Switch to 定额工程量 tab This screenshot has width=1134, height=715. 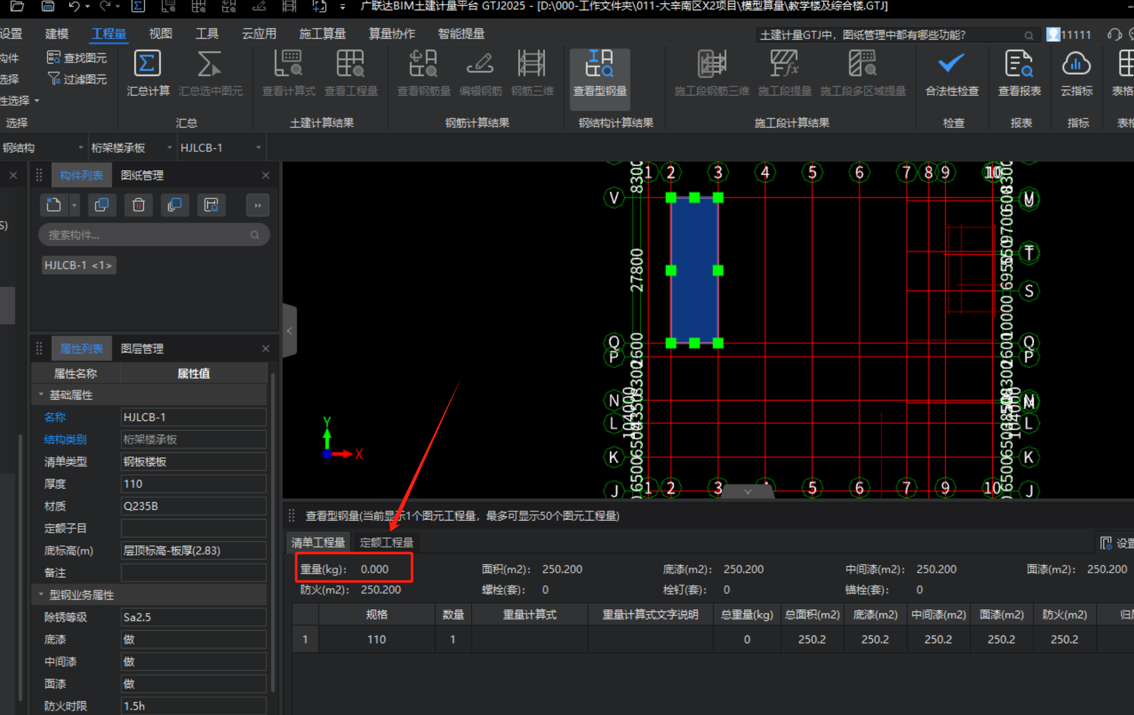click(387, 542)
